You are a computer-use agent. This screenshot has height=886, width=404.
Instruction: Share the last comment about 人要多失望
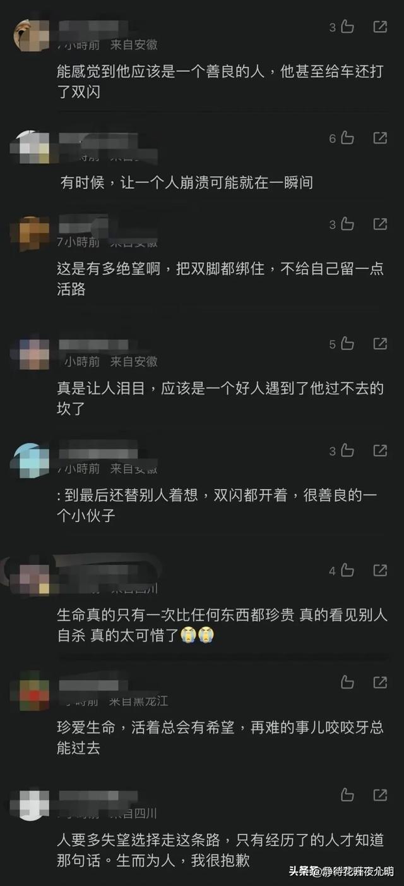(x=380, y=794)
